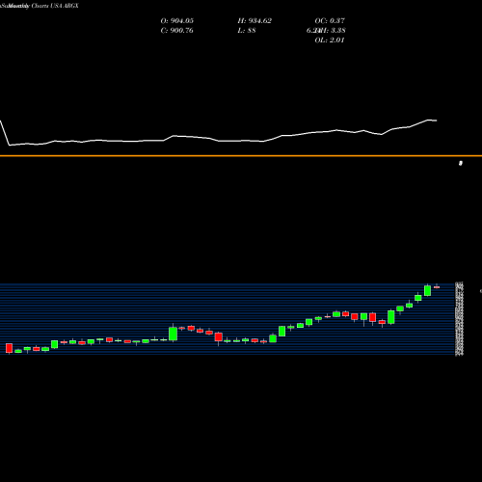Image resolution: width=482 pixels, height=482 pixels.
Task: Click the open price 'O: 904.05'
Action: click(x=177, y=21)
